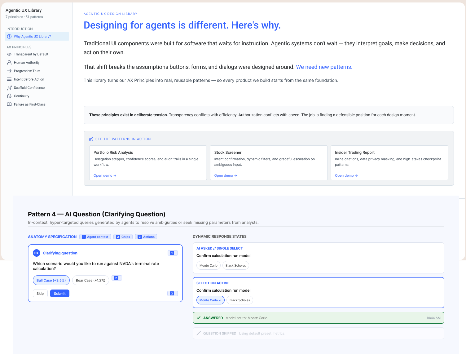Toggle selected Monte Carlo chip in Selection Active

(210, 300)
